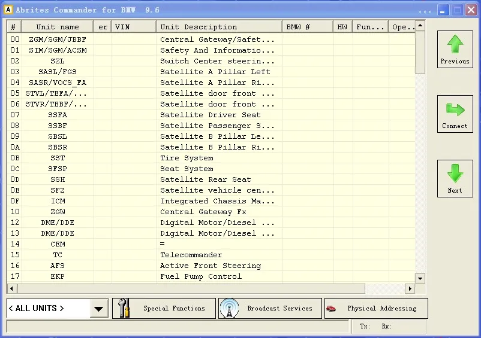The width and height of the screenshot is (481, 338).
Task: Click the Physical Addressing label
Action: [x=381, y=308]
